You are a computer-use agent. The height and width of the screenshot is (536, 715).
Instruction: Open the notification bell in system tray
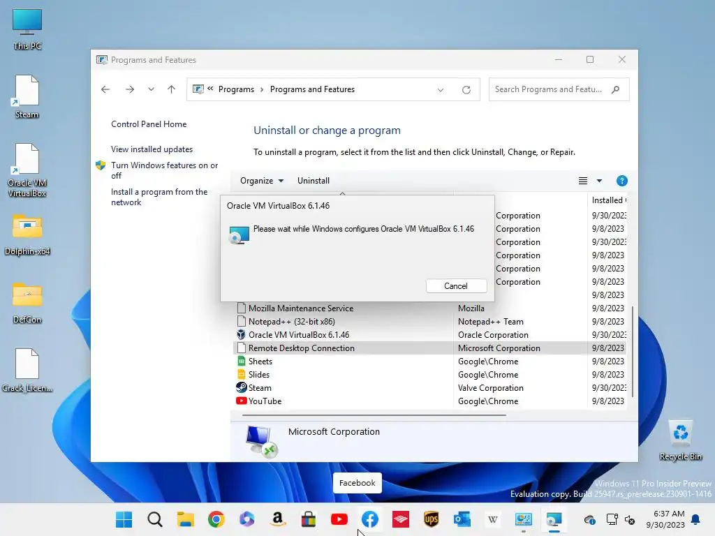(696, 519)
